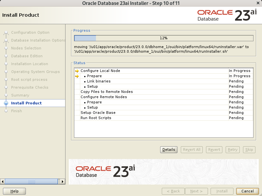Click the Oracle Database 23ai logo in header
The width and height of the screenshot is (262, 196).
[x=227, y=15]
